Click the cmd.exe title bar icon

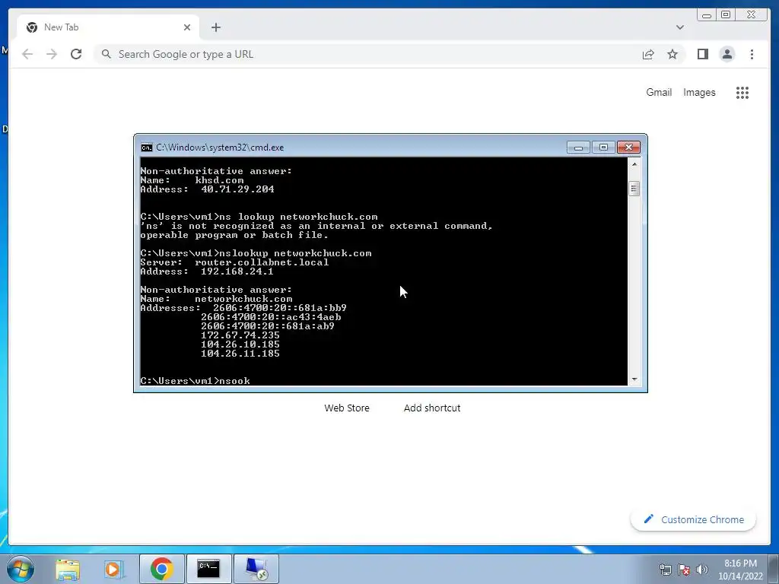[147, 148]
